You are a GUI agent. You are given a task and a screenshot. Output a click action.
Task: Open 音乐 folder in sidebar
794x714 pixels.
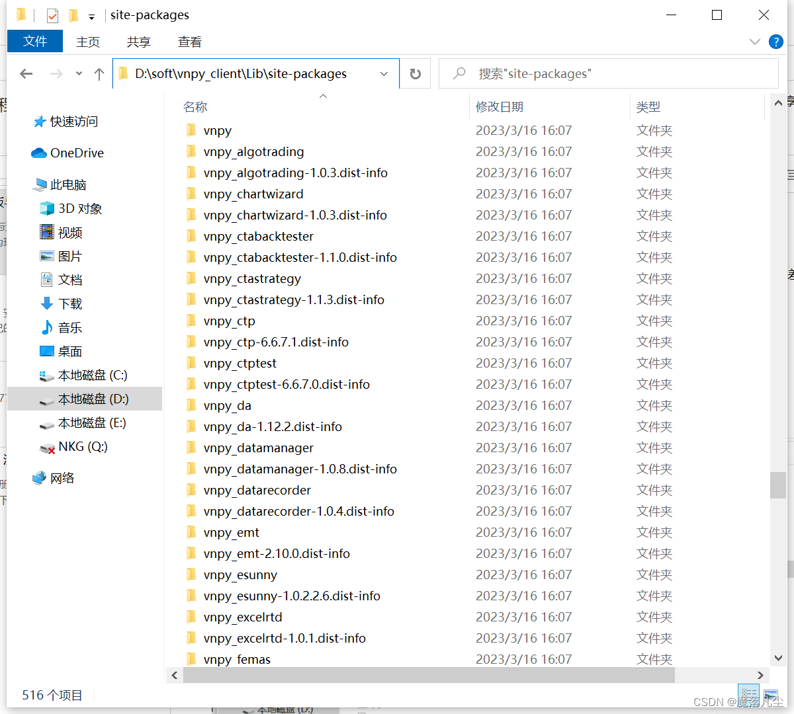70,328
